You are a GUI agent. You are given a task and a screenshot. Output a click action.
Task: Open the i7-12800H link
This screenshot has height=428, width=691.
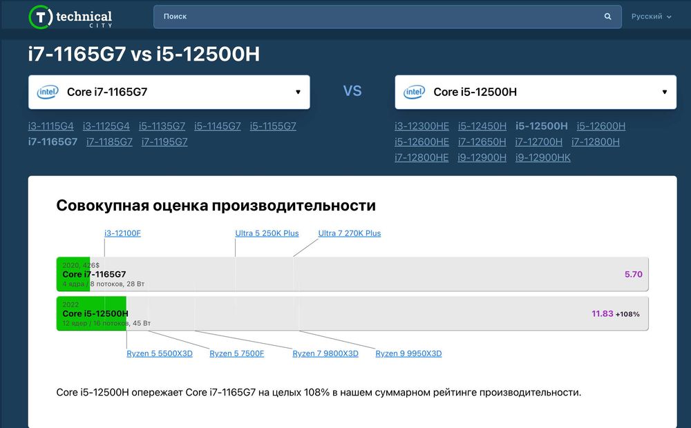tap(596, 142)
